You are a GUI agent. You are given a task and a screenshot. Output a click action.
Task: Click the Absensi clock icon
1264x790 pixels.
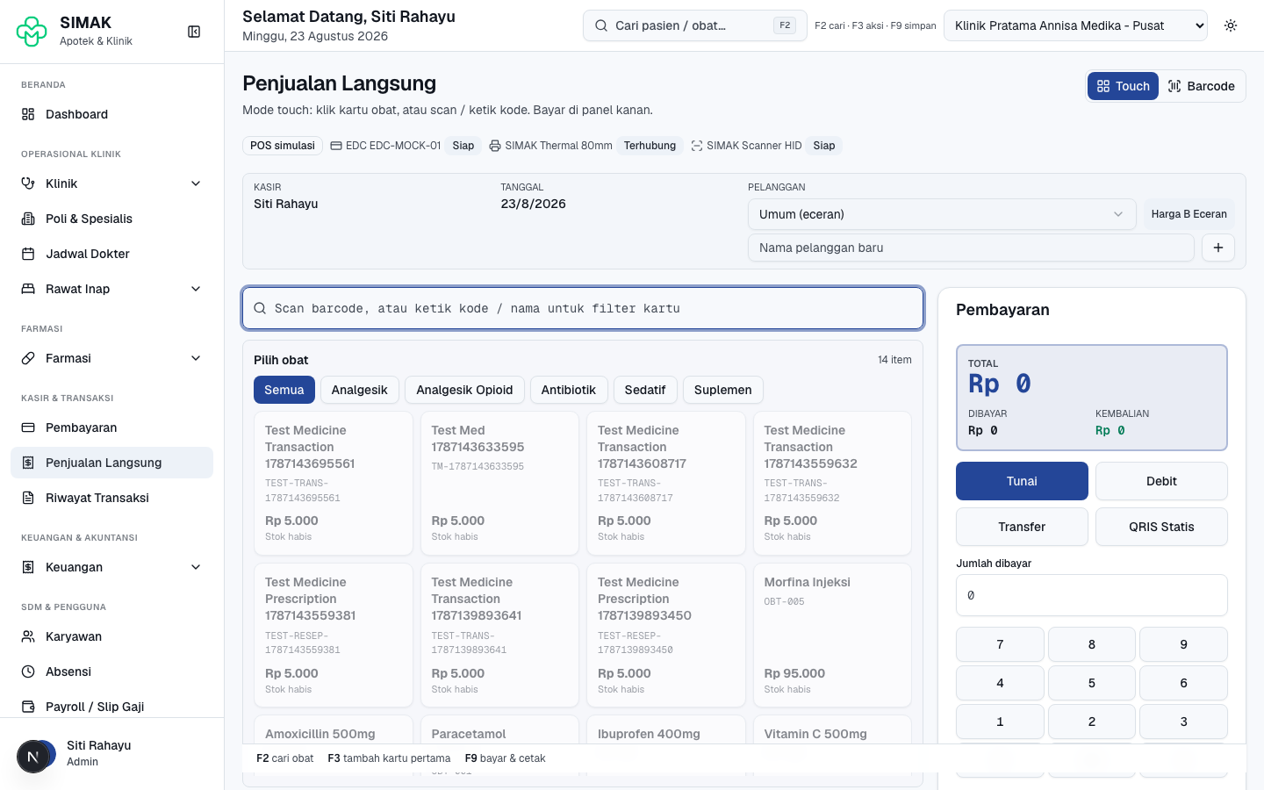tap(28, 671)
